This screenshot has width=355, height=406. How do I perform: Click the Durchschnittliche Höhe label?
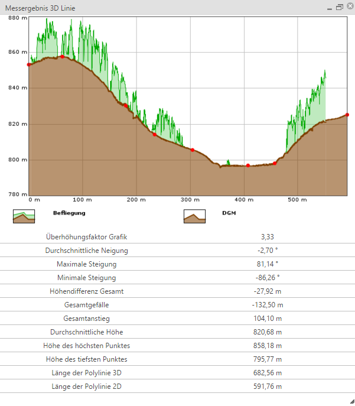click(x=86, y=332)
